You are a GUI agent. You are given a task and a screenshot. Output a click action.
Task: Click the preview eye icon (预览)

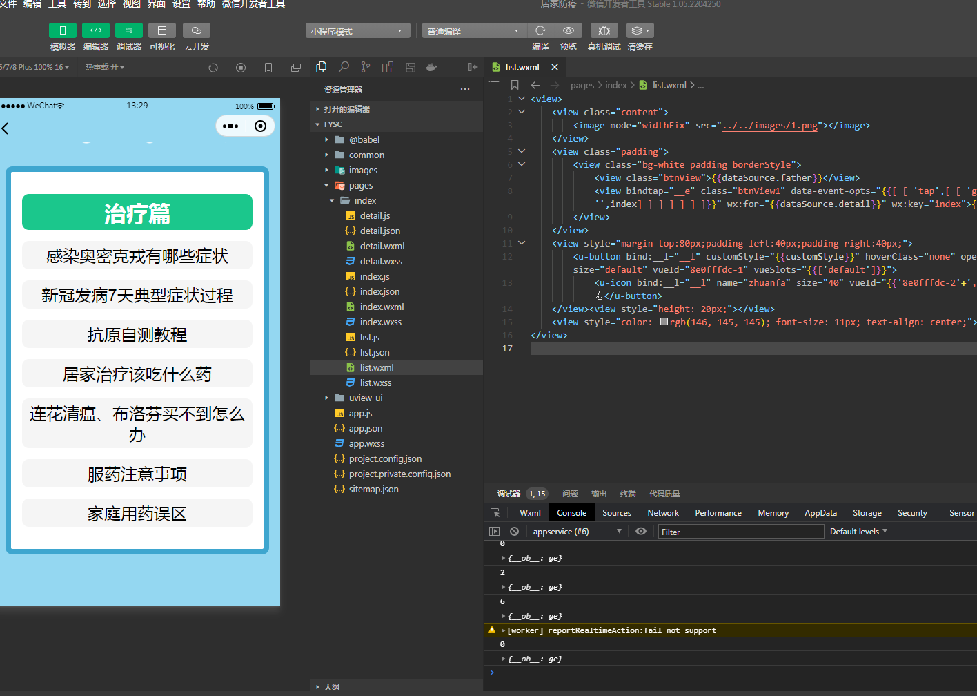click(569, 30)
